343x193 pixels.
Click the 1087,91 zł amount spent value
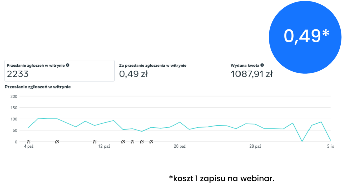(x=252, y=74)
